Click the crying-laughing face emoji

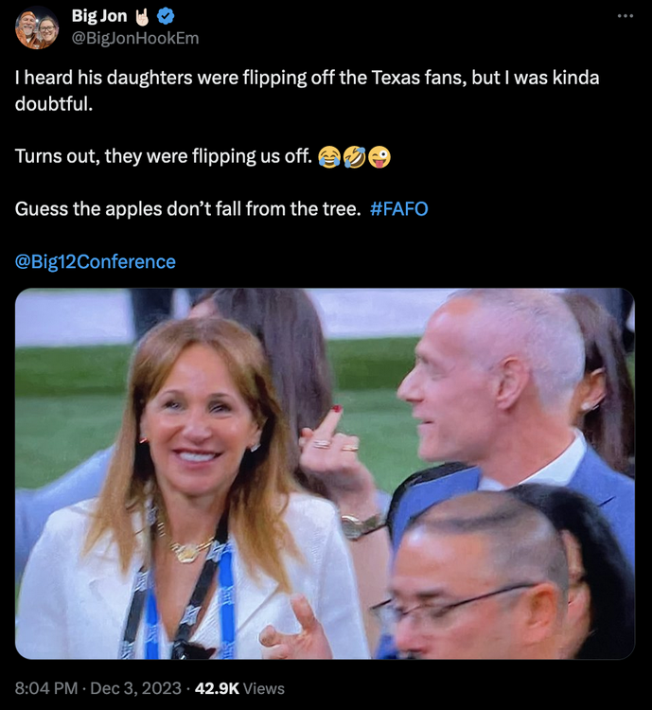tap(329, 156)
